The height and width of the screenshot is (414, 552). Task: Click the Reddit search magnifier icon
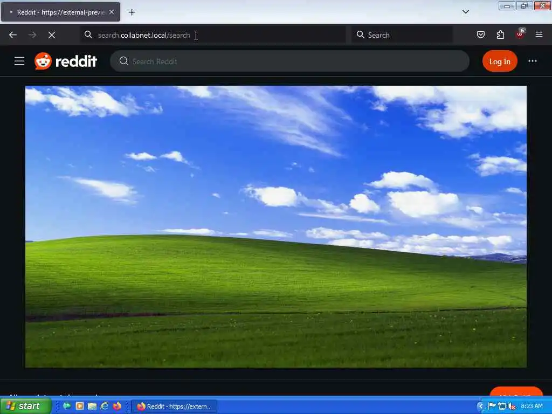[x=123, y=61]
